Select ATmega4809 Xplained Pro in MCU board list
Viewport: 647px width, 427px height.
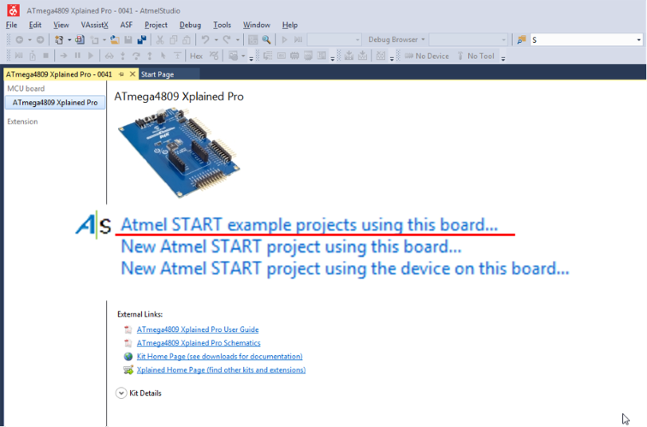click(55, 103)
